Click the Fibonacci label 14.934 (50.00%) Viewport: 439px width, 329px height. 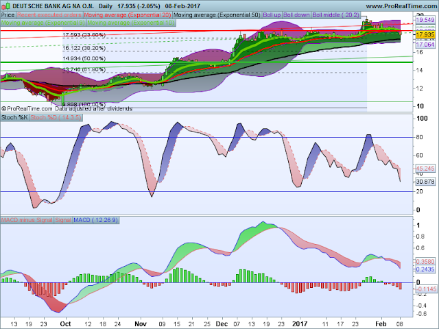click(84, 59)
